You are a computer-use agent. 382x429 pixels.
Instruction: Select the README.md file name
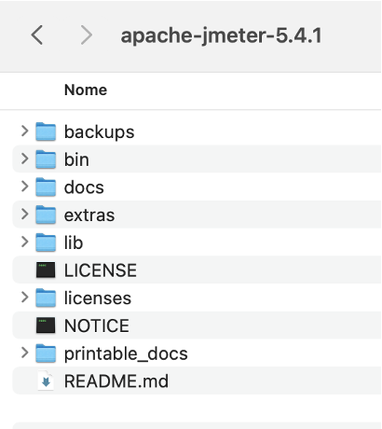click(116, 381)
